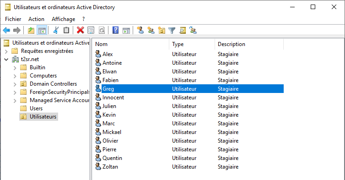Click the clipboard icon in the toolbar
345x180 pixels.
pos(66,30)
